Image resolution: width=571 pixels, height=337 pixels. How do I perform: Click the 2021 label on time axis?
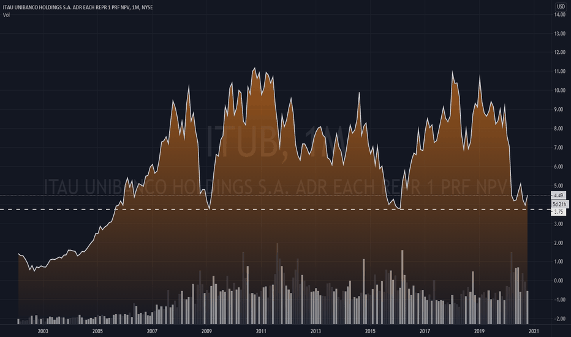534,331
